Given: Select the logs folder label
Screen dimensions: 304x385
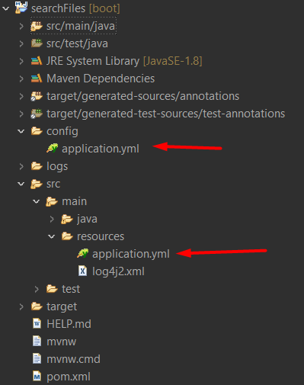Looking at the screenshot, I should coord(57,167).
